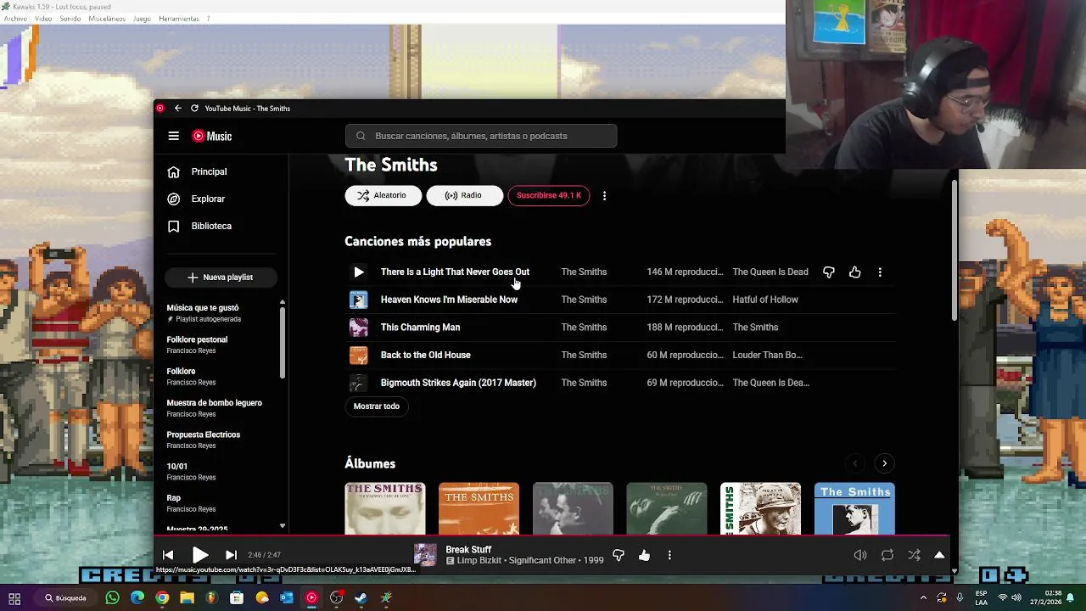Click the main page vertical scrollbar
The width and height of the screenshot is (1086, 611).
tap(954, 250)
